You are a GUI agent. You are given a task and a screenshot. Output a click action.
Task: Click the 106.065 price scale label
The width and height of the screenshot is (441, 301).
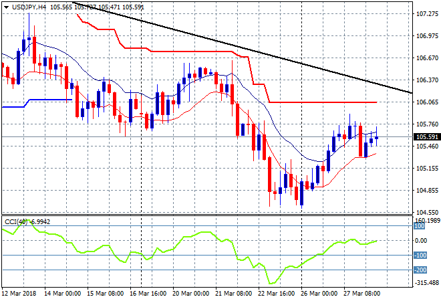tap(427, 102)
